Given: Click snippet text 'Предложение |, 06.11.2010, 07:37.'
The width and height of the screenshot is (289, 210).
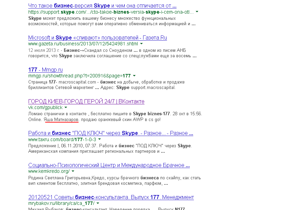Looking at the screenshot, I should tap(63, 146).
